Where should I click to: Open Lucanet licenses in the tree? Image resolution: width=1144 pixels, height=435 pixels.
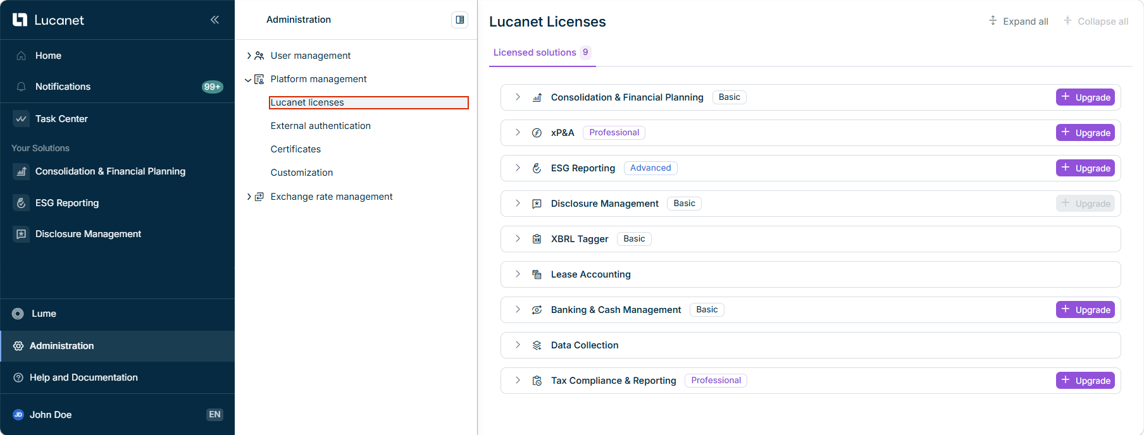point(368,102)
